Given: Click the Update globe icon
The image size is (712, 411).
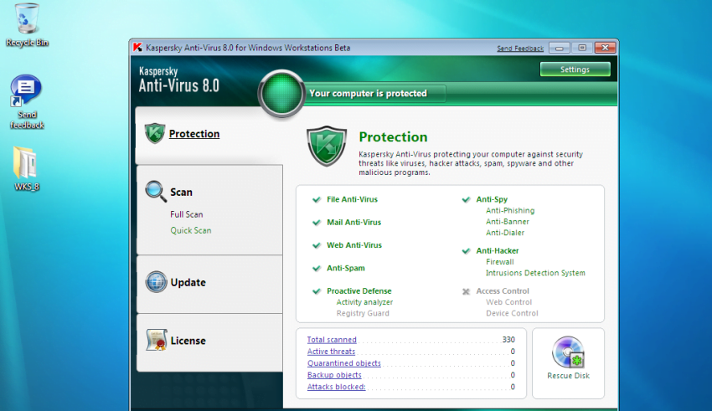Looking at the screenshot, I should tap(156, 282).
